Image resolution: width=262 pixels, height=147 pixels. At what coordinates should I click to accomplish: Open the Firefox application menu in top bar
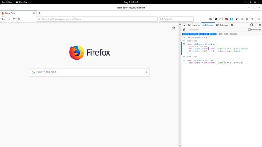point(23,2)
